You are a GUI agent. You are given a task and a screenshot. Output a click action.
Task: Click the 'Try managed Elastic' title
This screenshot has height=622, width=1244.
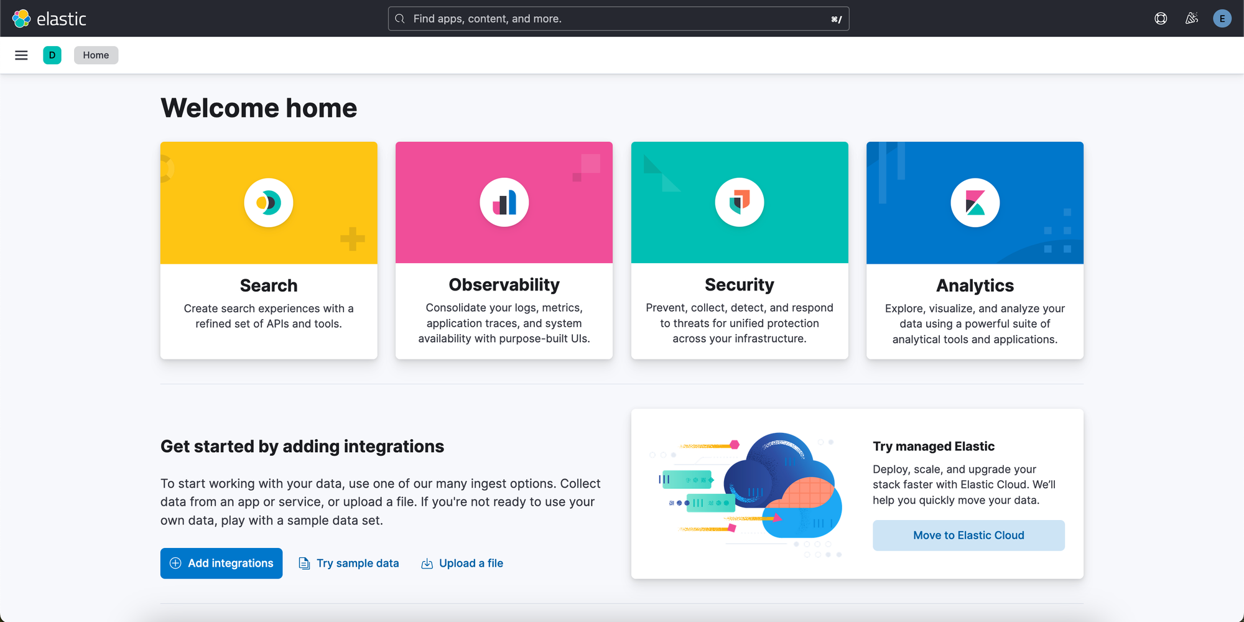(x=934, y=446)
